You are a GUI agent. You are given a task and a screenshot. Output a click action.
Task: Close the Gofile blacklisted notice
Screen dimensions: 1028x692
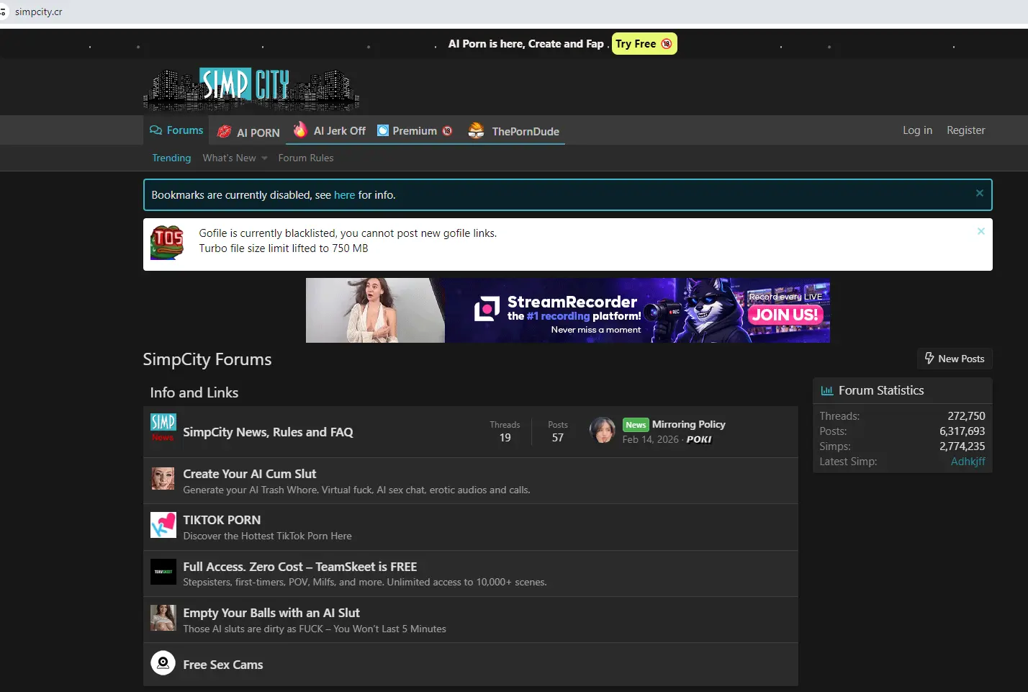(980, 231)
